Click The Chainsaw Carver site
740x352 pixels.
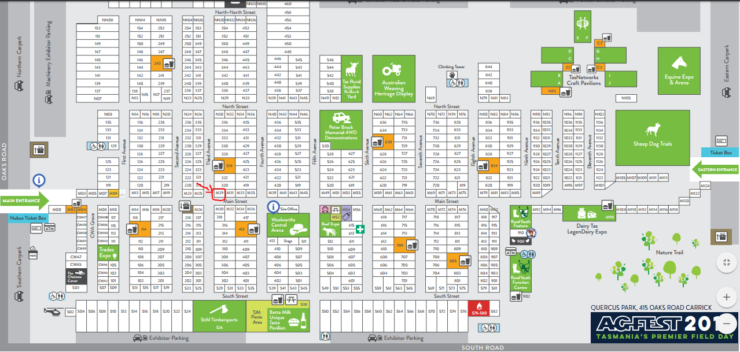click(78, 276)
